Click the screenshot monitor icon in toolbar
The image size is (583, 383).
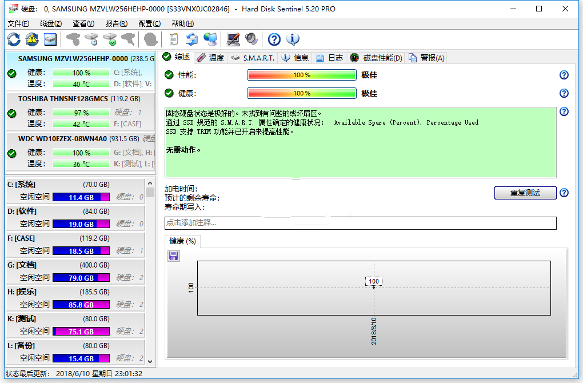coord(233,39)
